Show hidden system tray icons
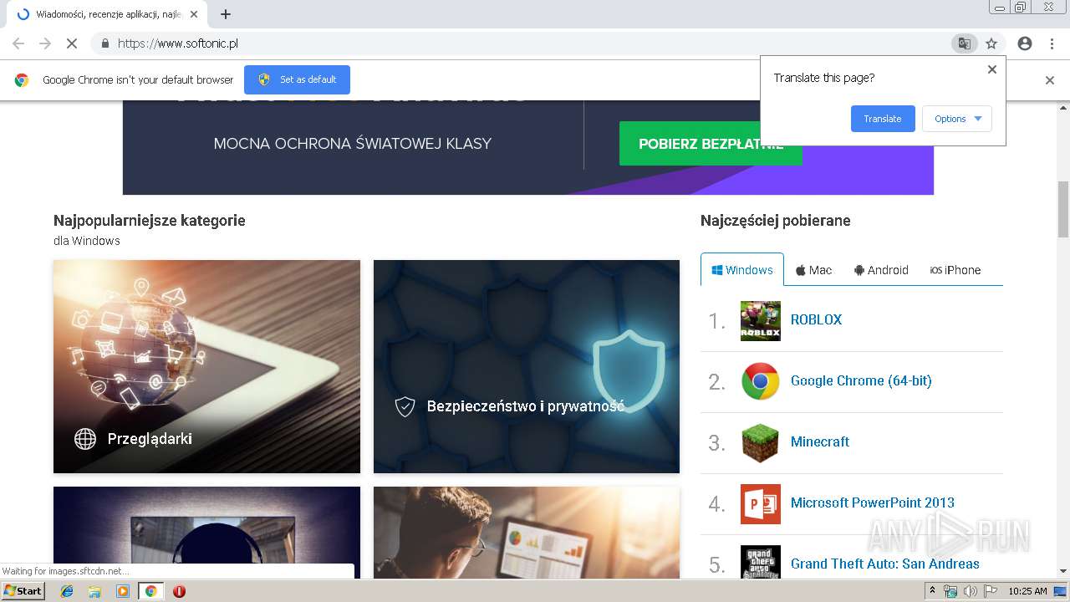Image resolution: width=1070 pixels, height=602 pixels. [932, 591]
